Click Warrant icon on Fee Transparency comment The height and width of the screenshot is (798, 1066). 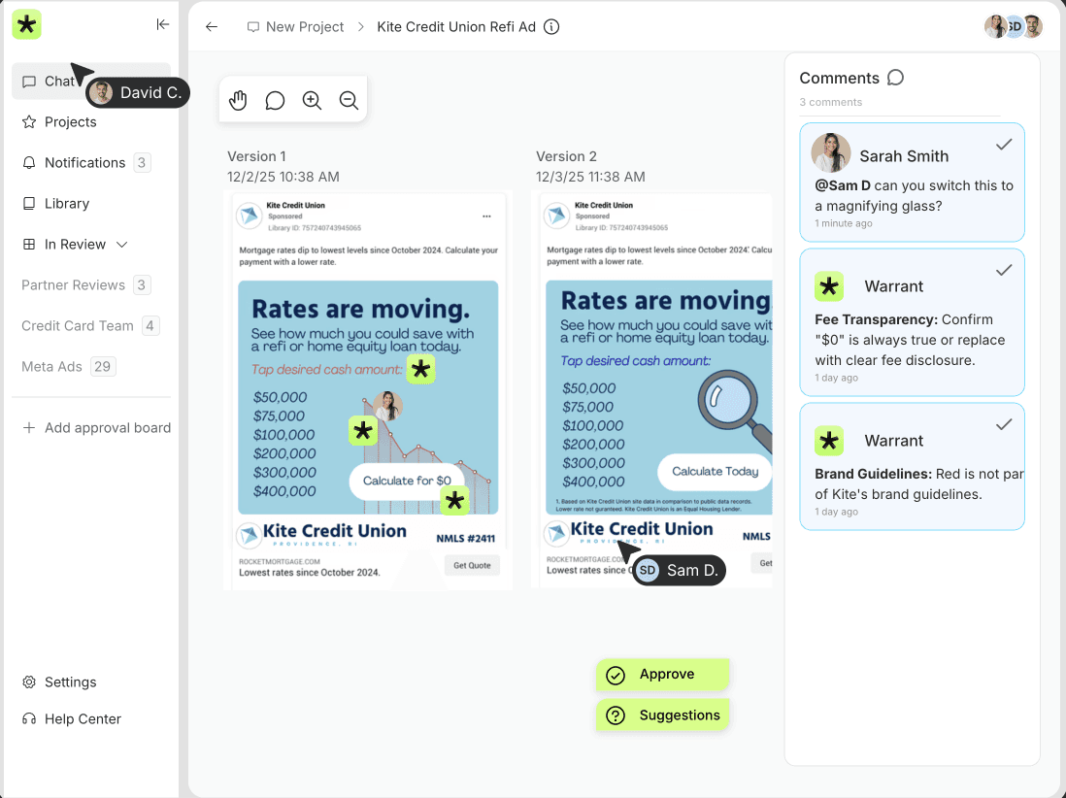click(829, 286)
